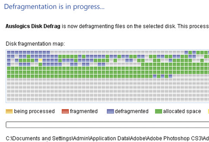The width and height of the screenshot is (209, 142).
Task: Click the 'fragmented' legend label
Action: point(84,111)
